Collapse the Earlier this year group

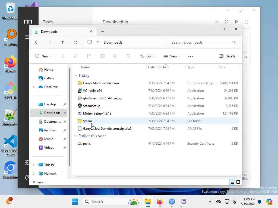(x=76, y=136)
